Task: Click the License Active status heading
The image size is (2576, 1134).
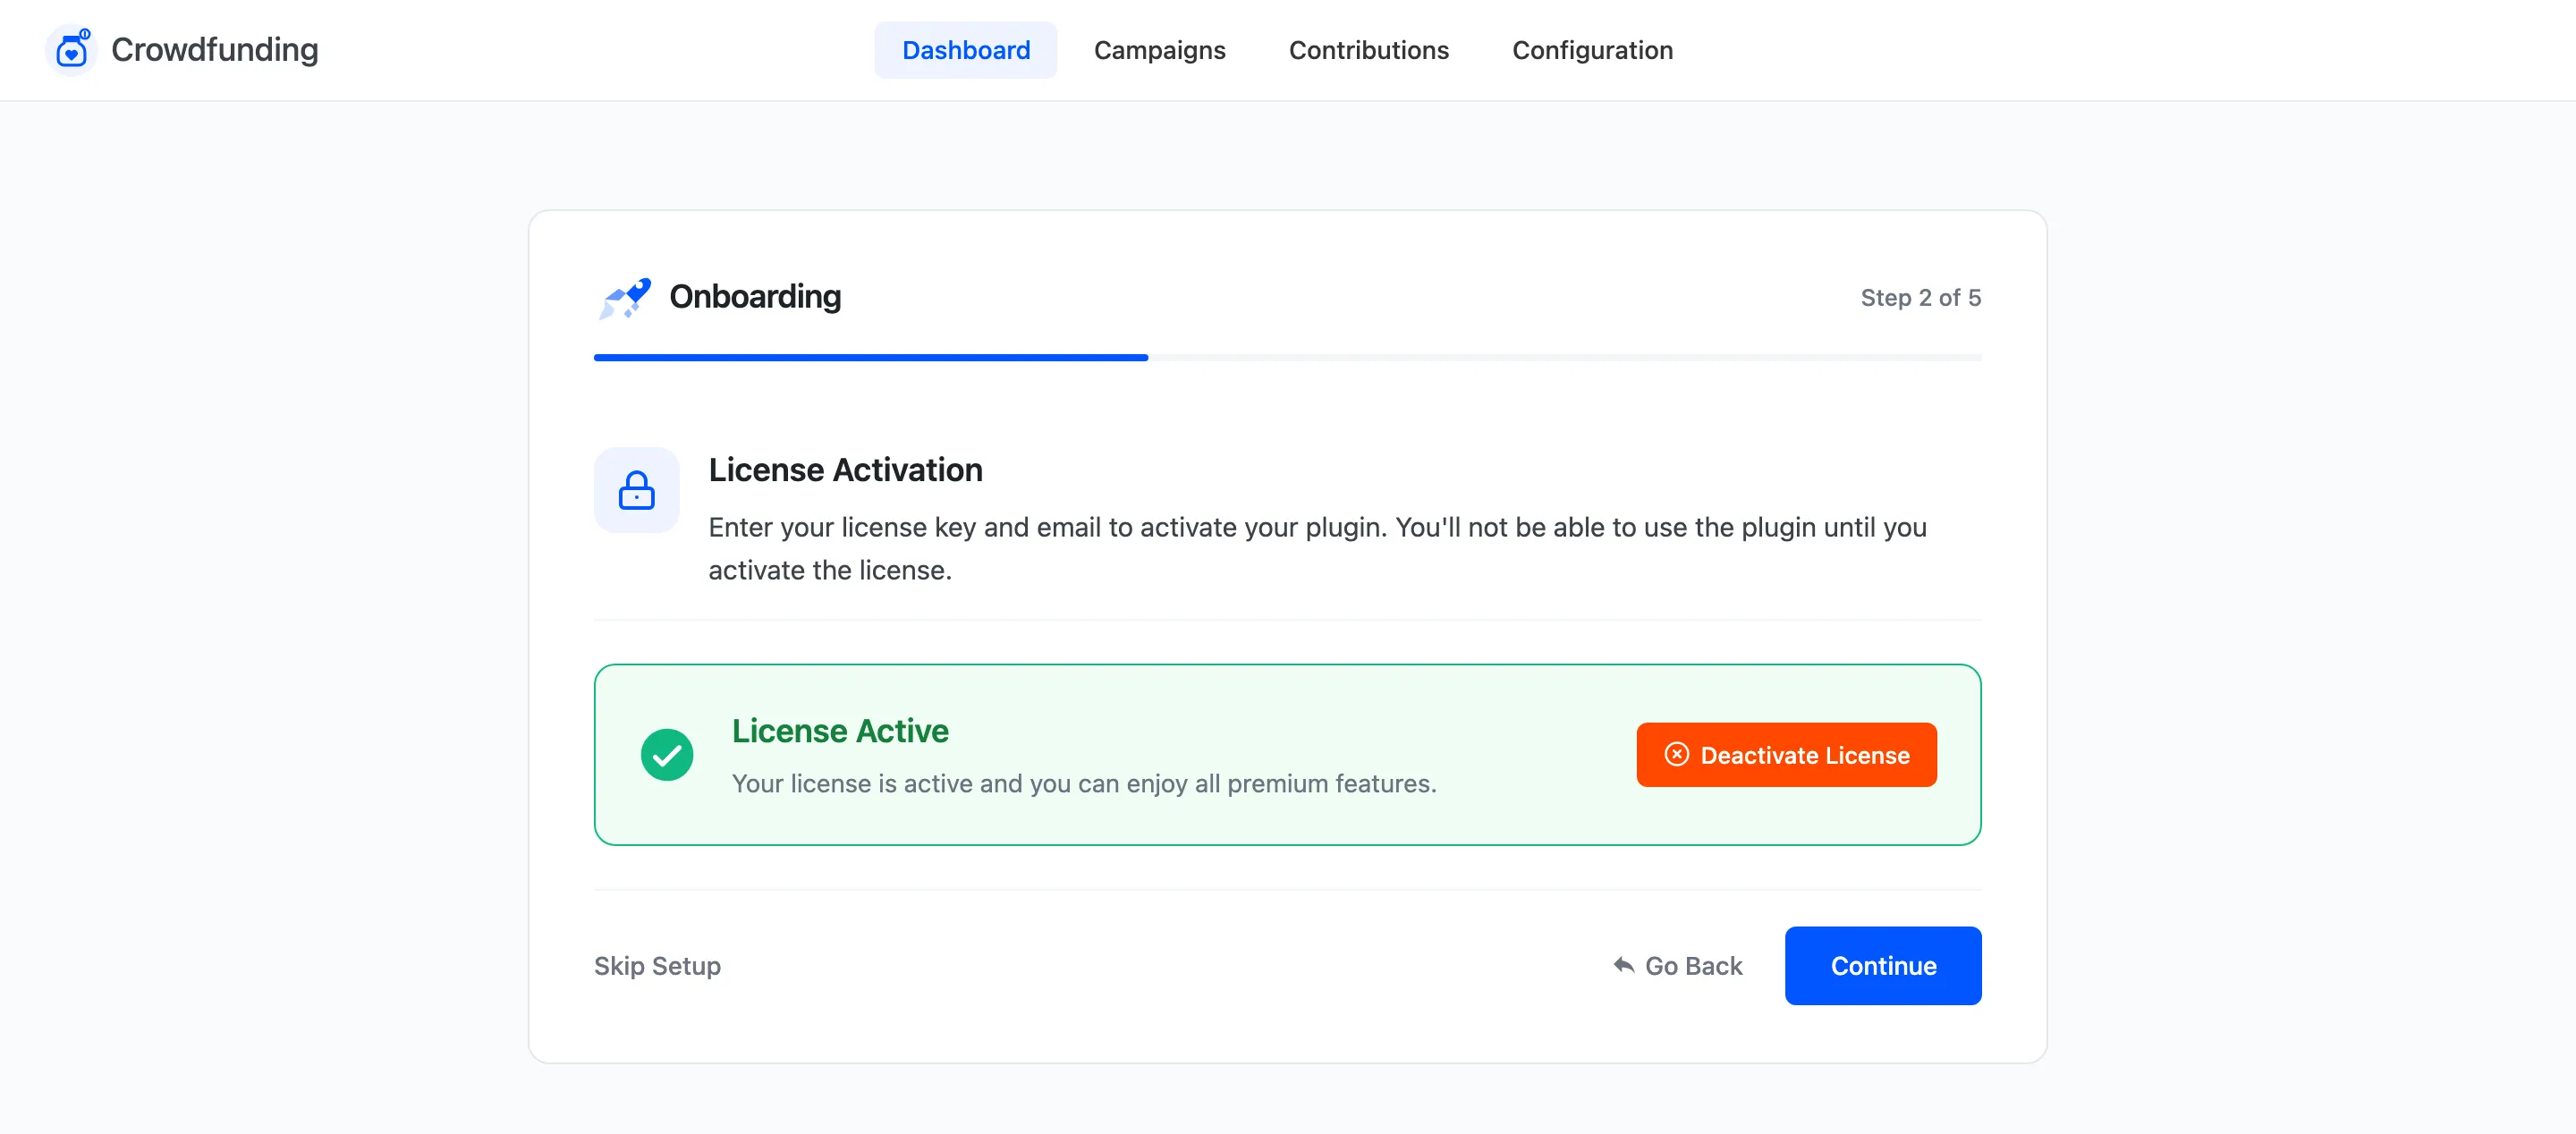Action: click(840, 731)
